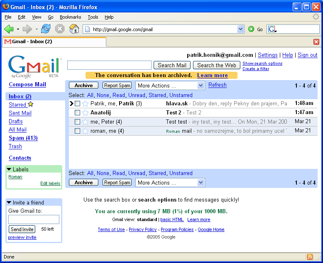Viewport: 323px width, 263px height.
Task: Open the Help menu in menu bar
Action: pos(109,17)
